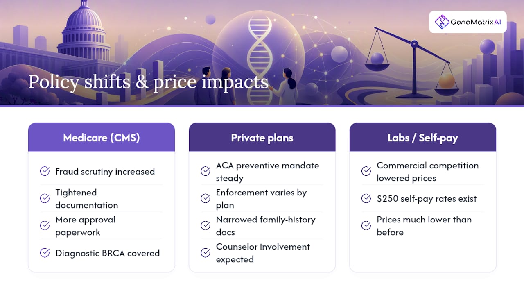The height and width of the screenshot is (295, 524).
Task: Click the GeneMatrixAI brand name text
Action: tap(476, 22)
